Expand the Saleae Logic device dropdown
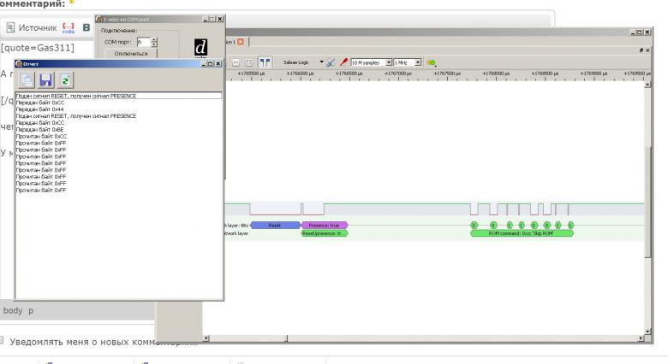Image resolution: width=668 pixels, height=364 pixels. point(322,62)
